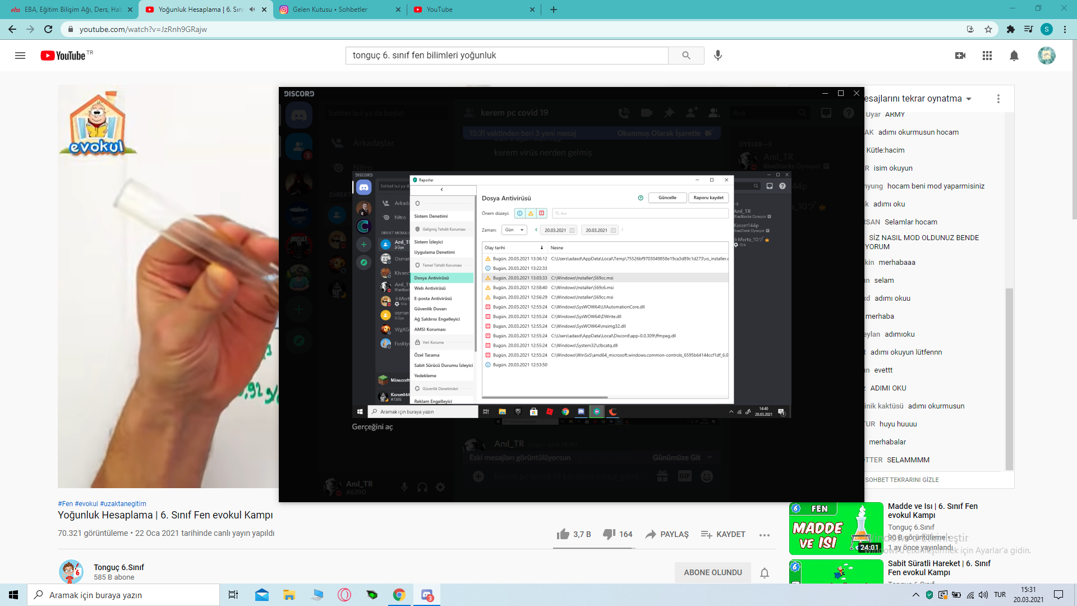Image resolution: width=1077 pixels, height=606 pixels.
Task: Open YouTube notifications bell in the header
Action: pos(1014,56)
